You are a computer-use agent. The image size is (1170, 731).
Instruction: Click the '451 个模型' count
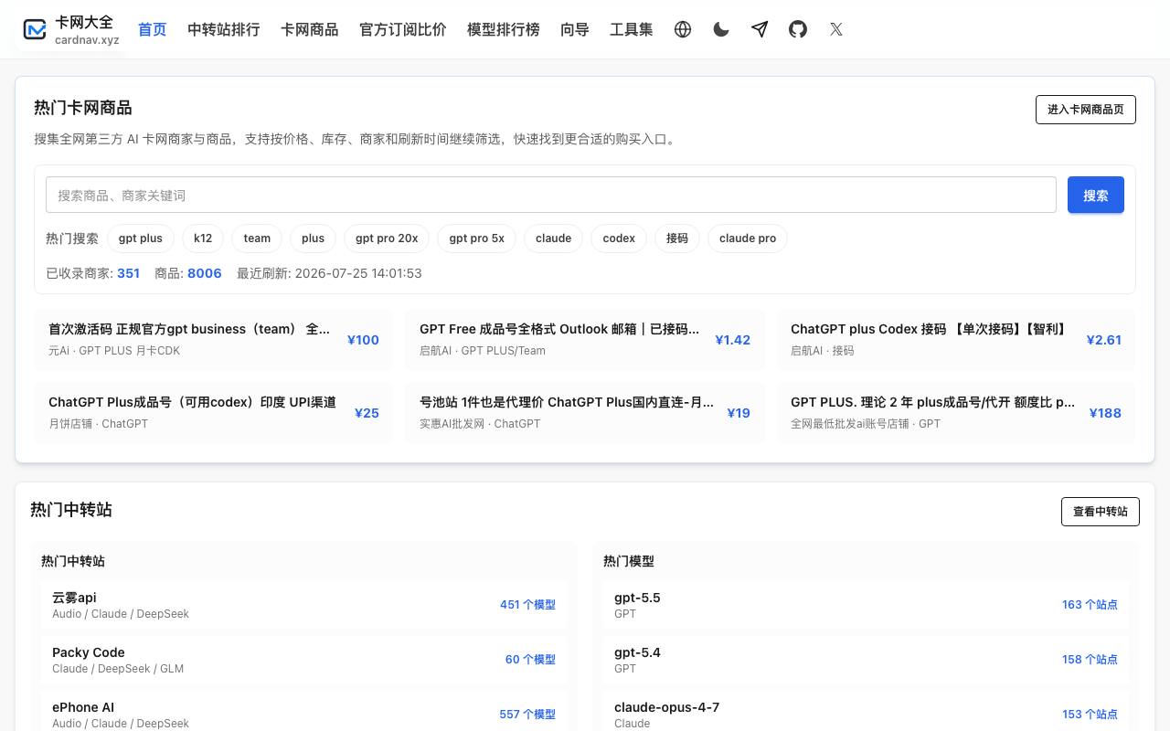click(527, 605)
